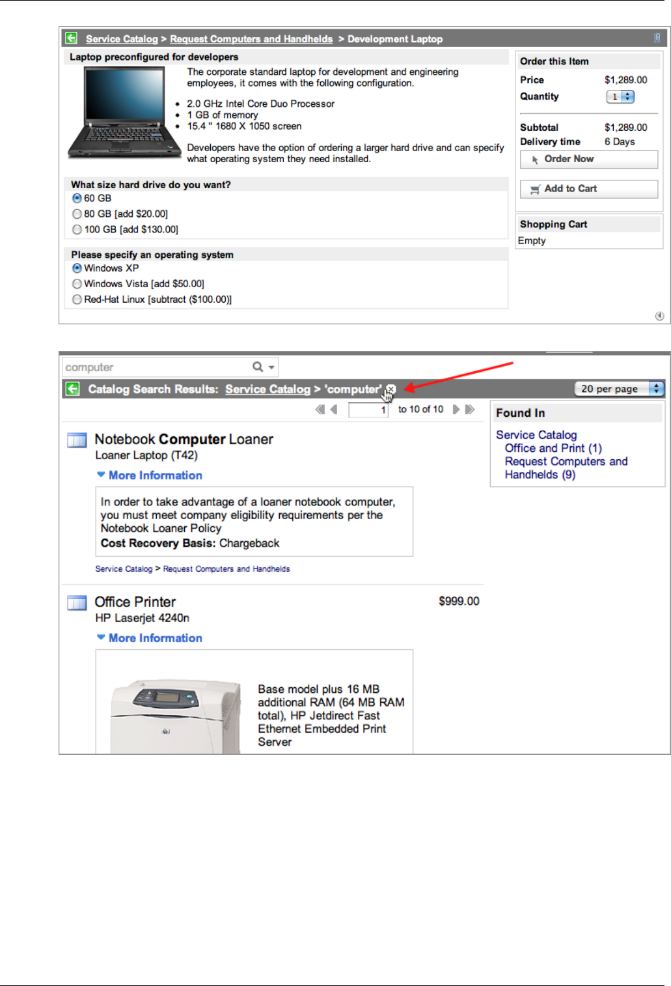The height and width of the screenshot is (986, 671).
Task: Click the Add to Cart button
Action: 588,189
